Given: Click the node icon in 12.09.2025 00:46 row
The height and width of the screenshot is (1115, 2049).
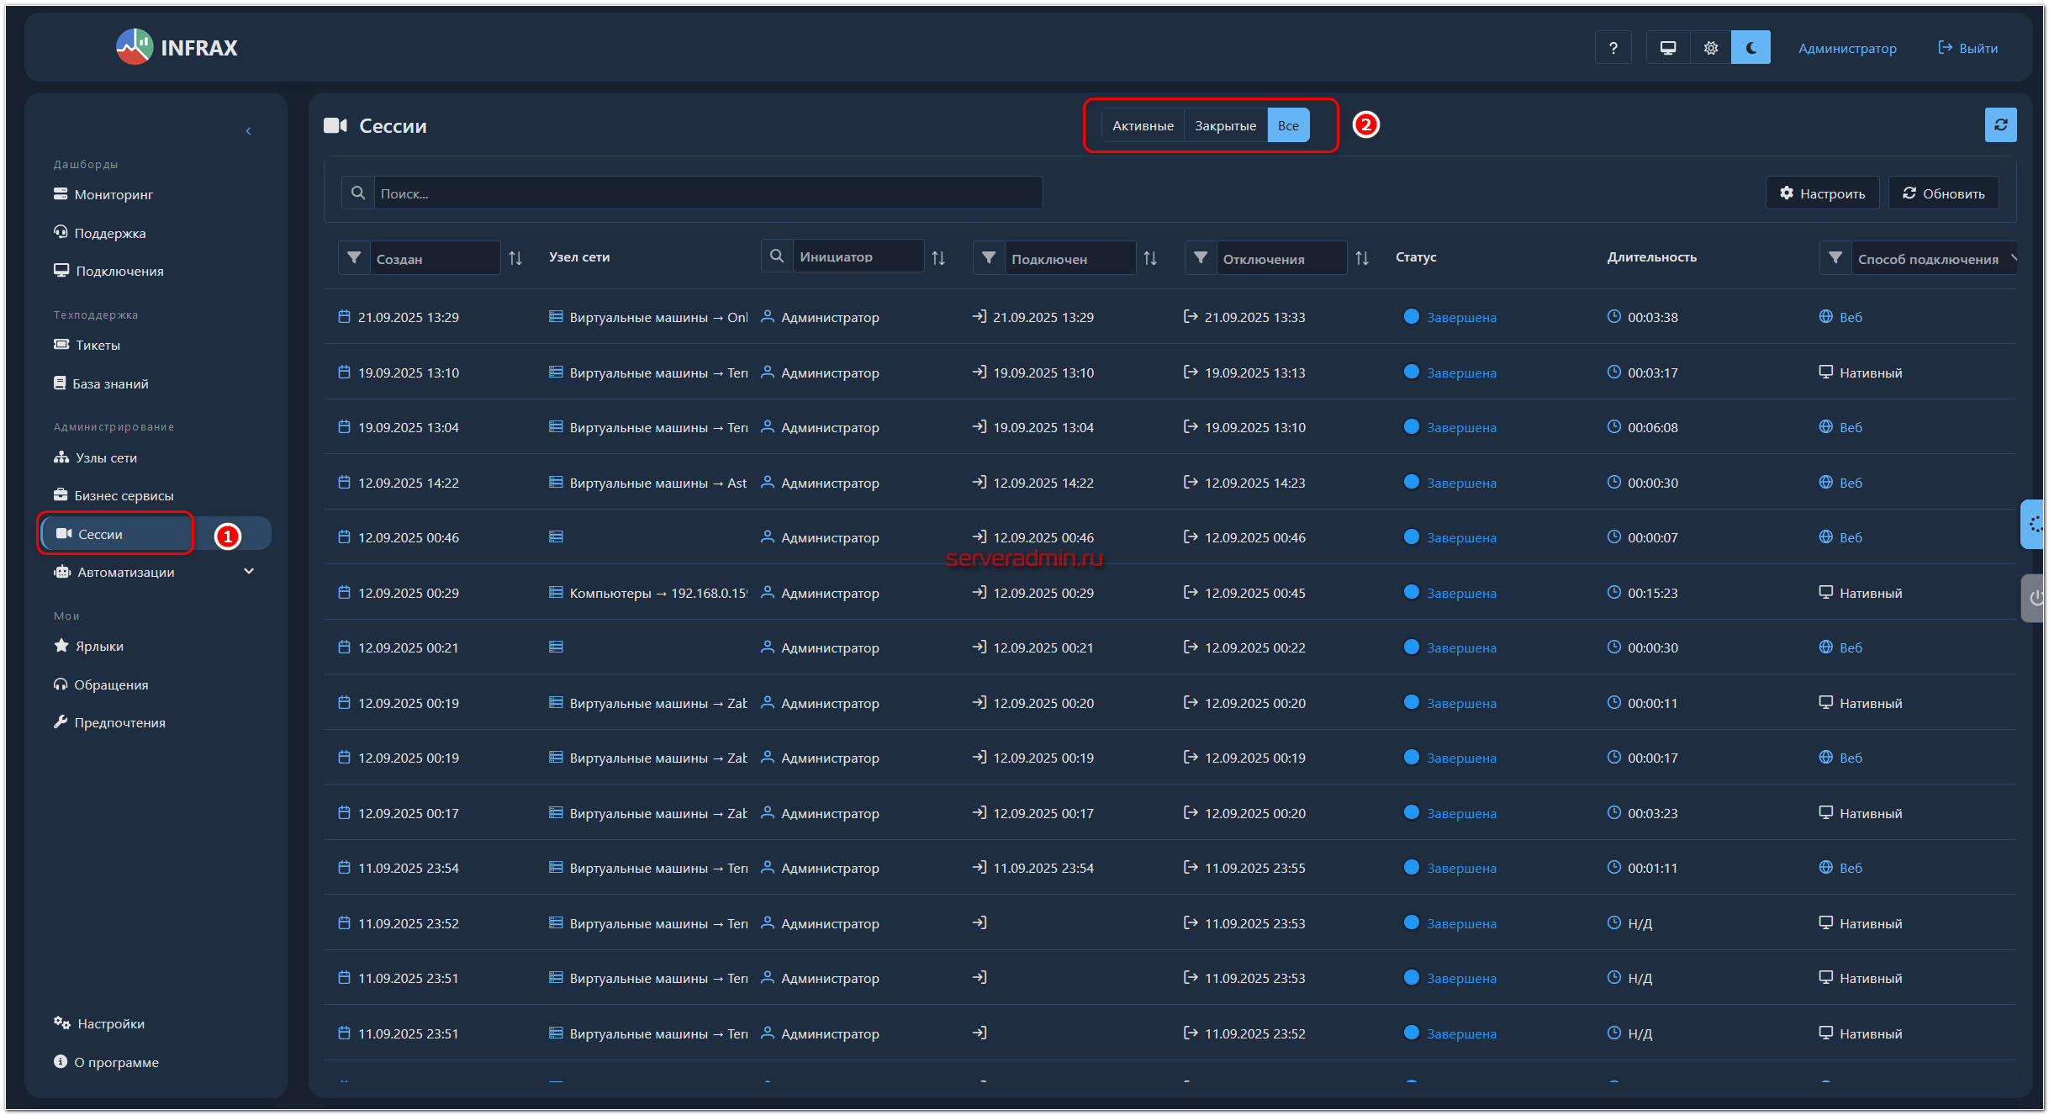Looking at the screenshot, I should pos(556,537).
